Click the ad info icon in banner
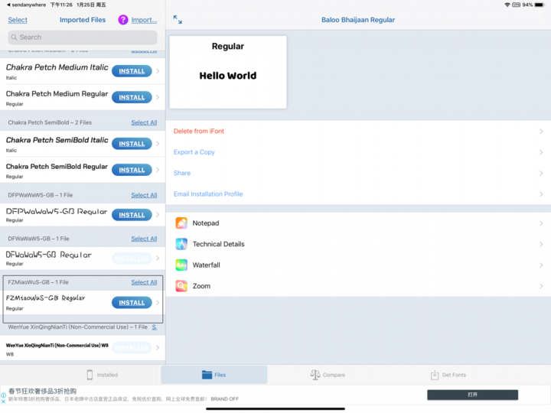 coord(3,395)
